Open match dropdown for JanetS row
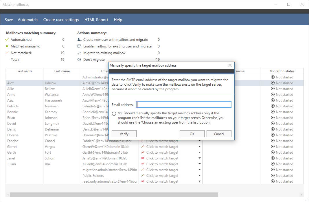 pos(199,158)
